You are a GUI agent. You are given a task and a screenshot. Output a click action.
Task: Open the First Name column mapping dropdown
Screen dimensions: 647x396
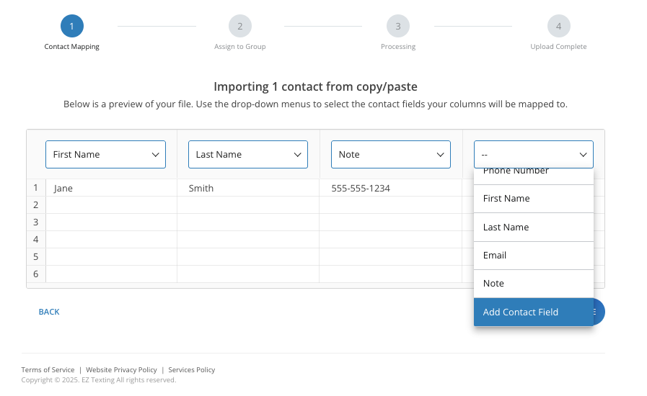[105, 155]
